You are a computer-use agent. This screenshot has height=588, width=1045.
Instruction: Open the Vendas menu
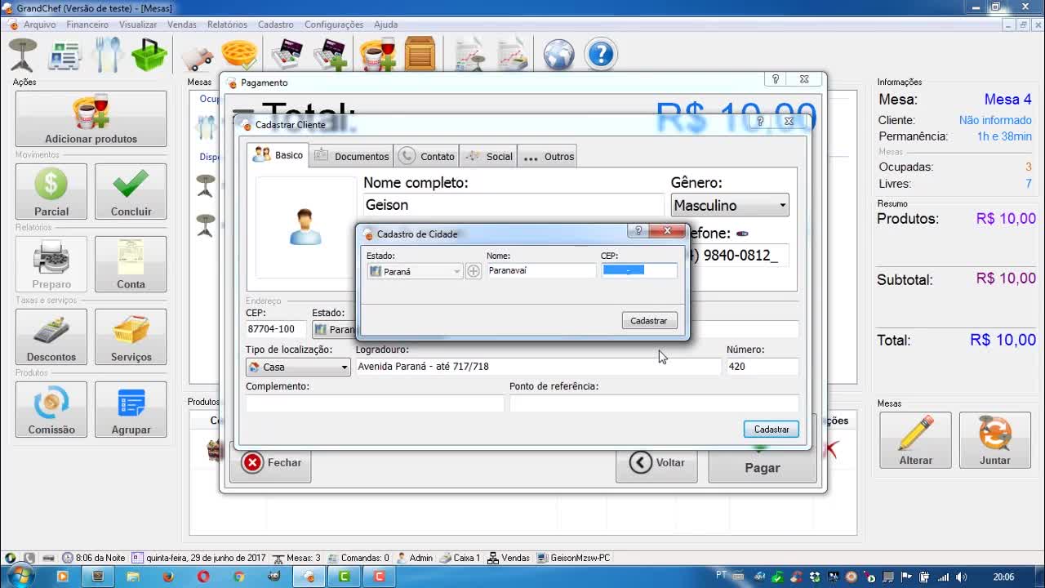[182, 24]
